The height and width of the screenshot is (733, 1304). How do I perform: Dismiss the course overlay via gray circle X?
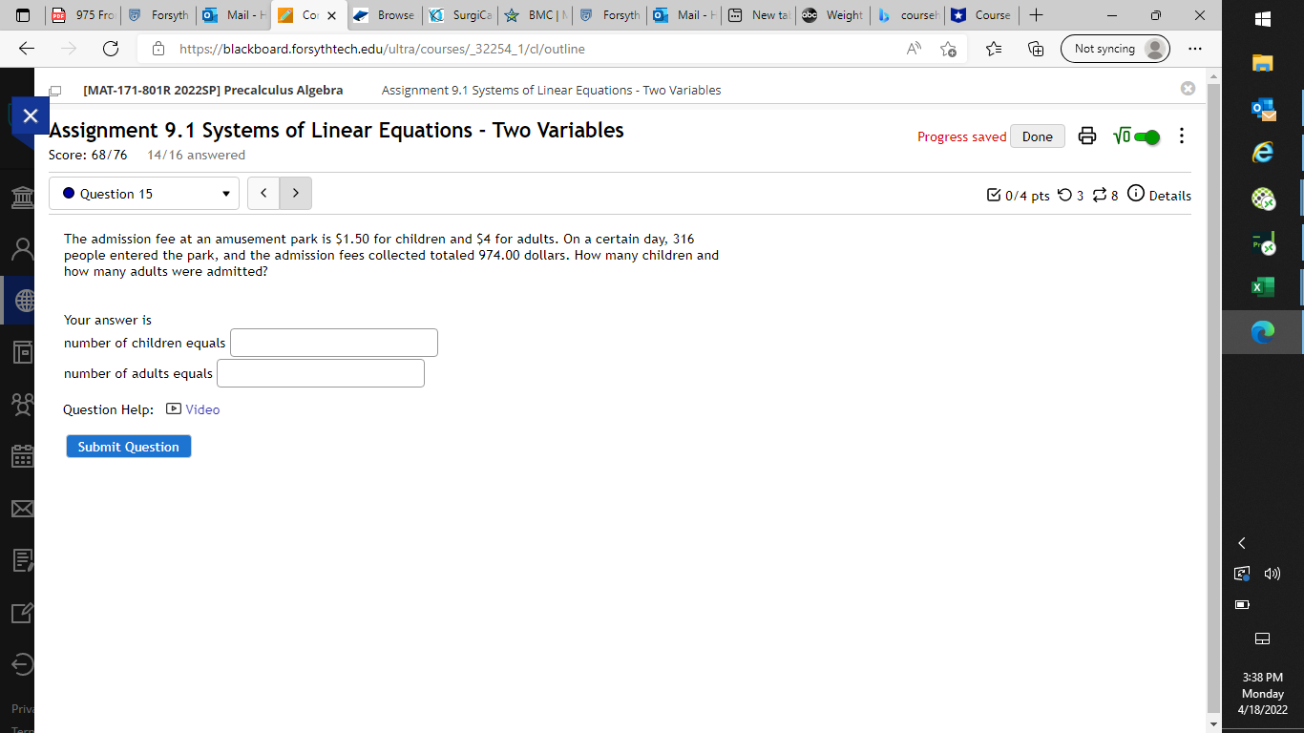(x=1188, y=89)
